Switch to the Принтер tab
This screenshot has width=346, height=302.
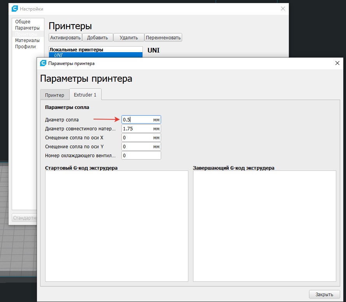coord(54,95)
